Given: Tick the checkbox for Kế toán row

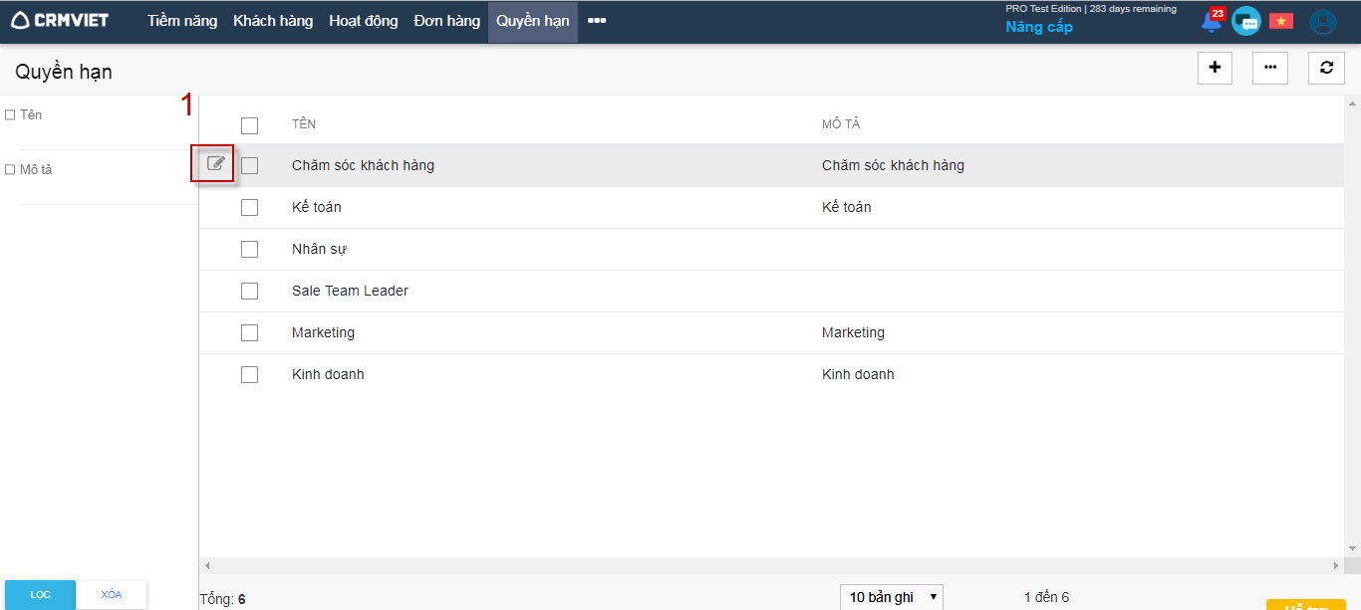Looking at the screenshot, I should coord(249,207).
